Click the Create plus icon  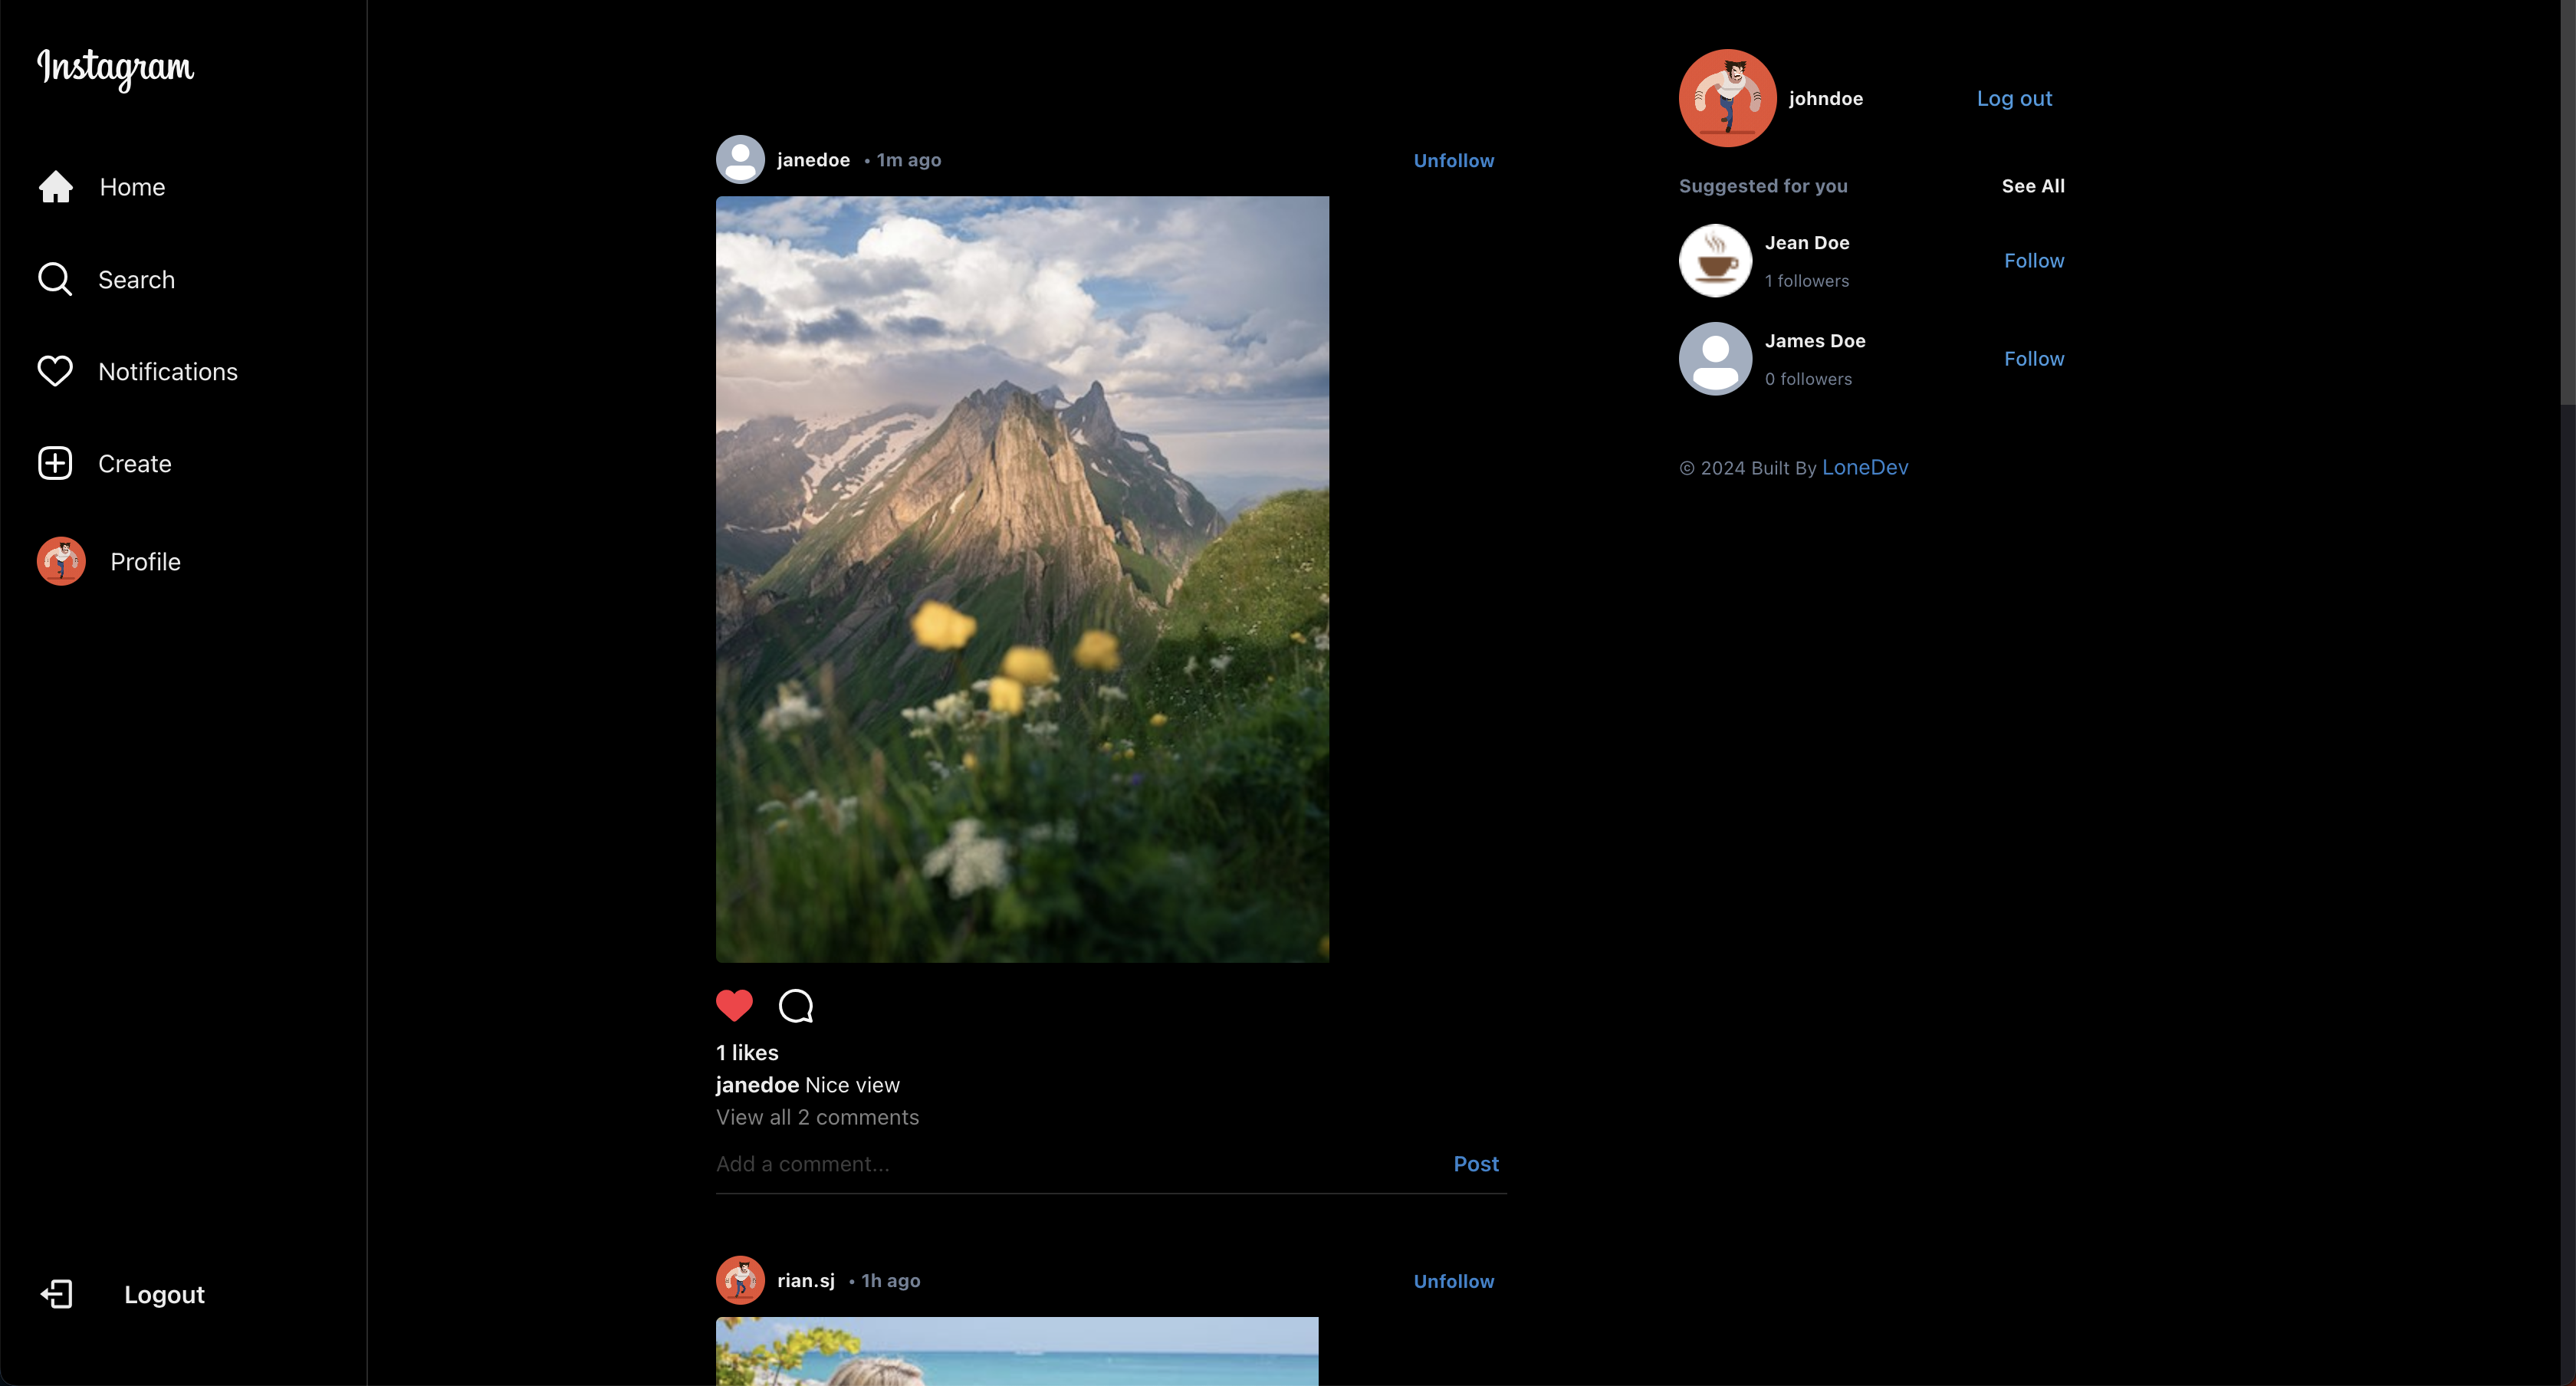[x=55, y=463]
